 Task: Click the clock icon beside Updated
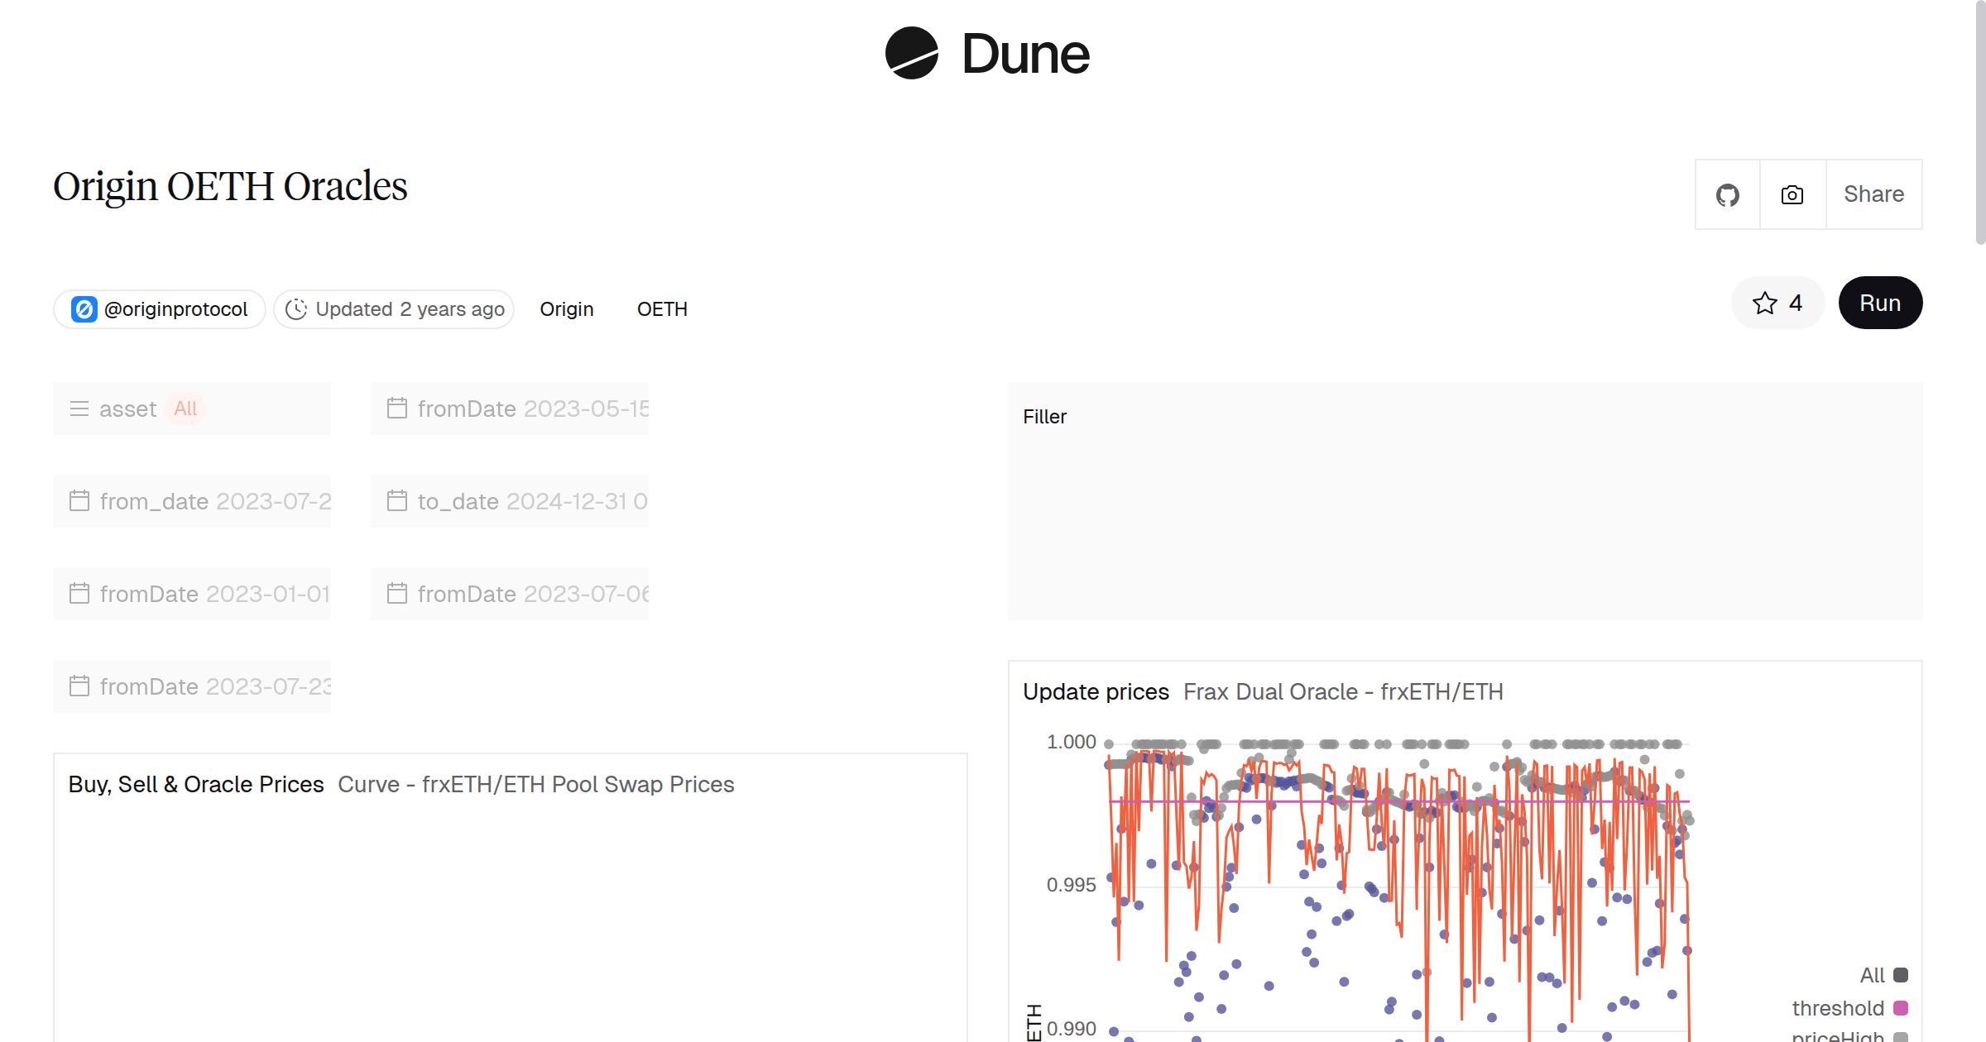pos(295,309)
